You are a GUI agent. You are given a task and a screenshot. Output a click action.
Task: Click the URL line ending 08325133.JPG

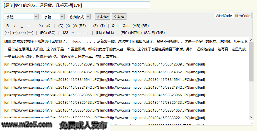(105, 103)
